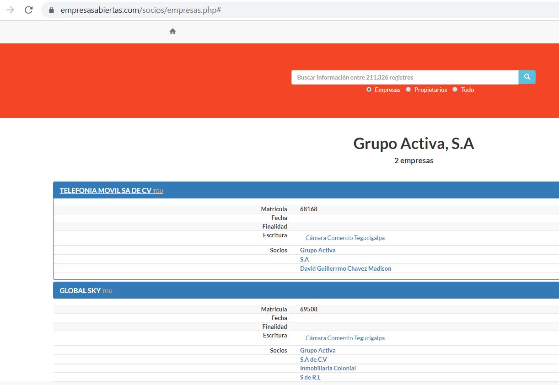
Task: Select the Todo radio option
Action: 455,90
